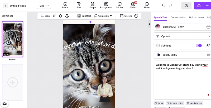Click the red record dot in script box
This screenshot has width=211, height=108.
click(208, 95)
